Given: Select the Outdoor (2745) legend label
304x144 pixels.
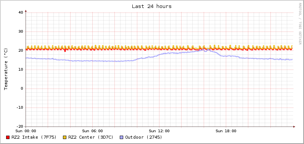Looking at the screenshot, I should pos(144,138).
